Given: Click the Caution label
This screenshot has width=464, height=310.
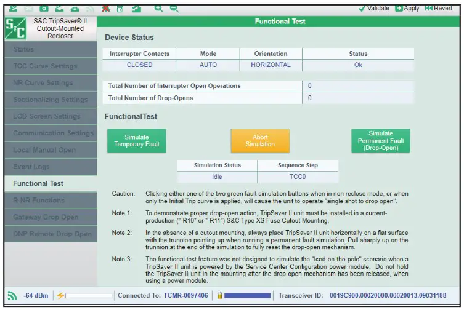Looking at the screenshot, I should click(x=123, y=194).
